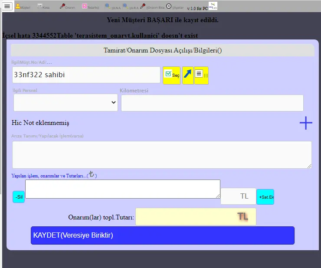Click the ANA search icon
The height and width of the screenshot is (268, 321).
tap(112, 7)
